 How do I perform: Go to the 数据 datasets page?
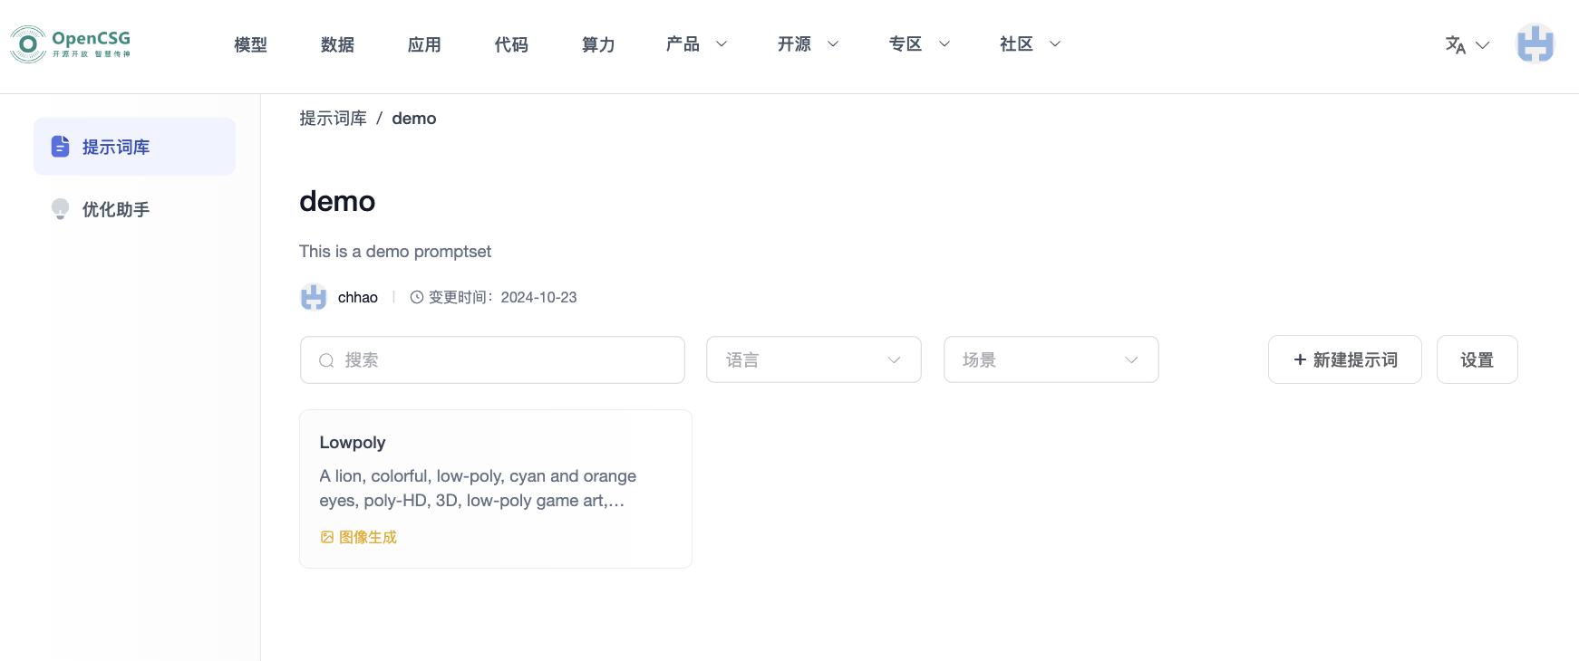pyautogui.click(x=337, y=44)
